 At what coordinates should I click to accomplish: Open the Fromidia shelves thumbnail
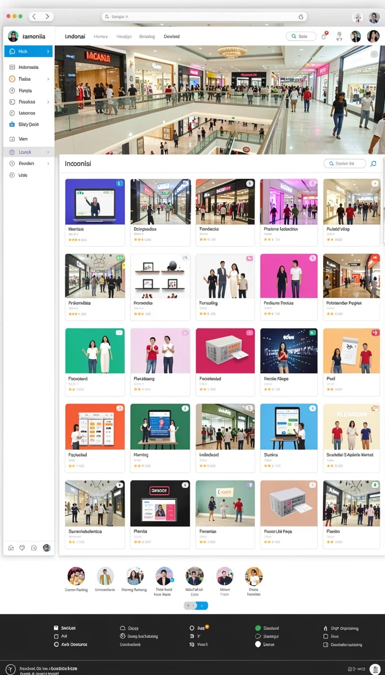click(x=160, y=276)
